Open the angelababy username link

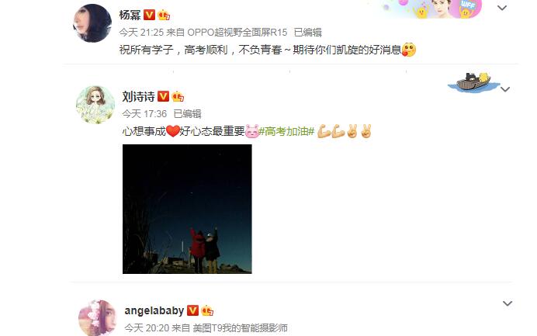tap(154, 310)
